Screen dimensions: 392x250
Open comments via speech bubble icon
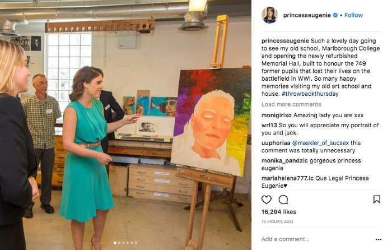click(x=283, y=200)
